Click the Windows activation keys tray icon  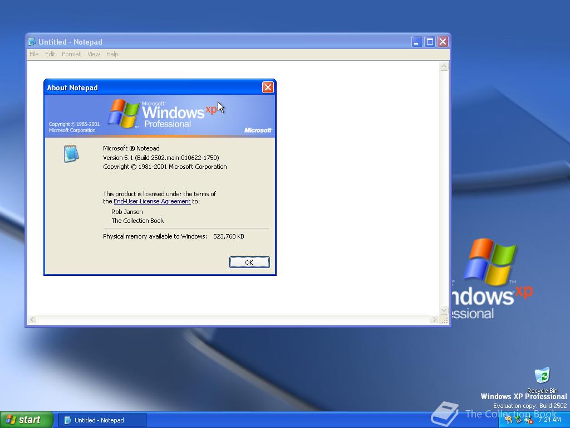[509, 420]
